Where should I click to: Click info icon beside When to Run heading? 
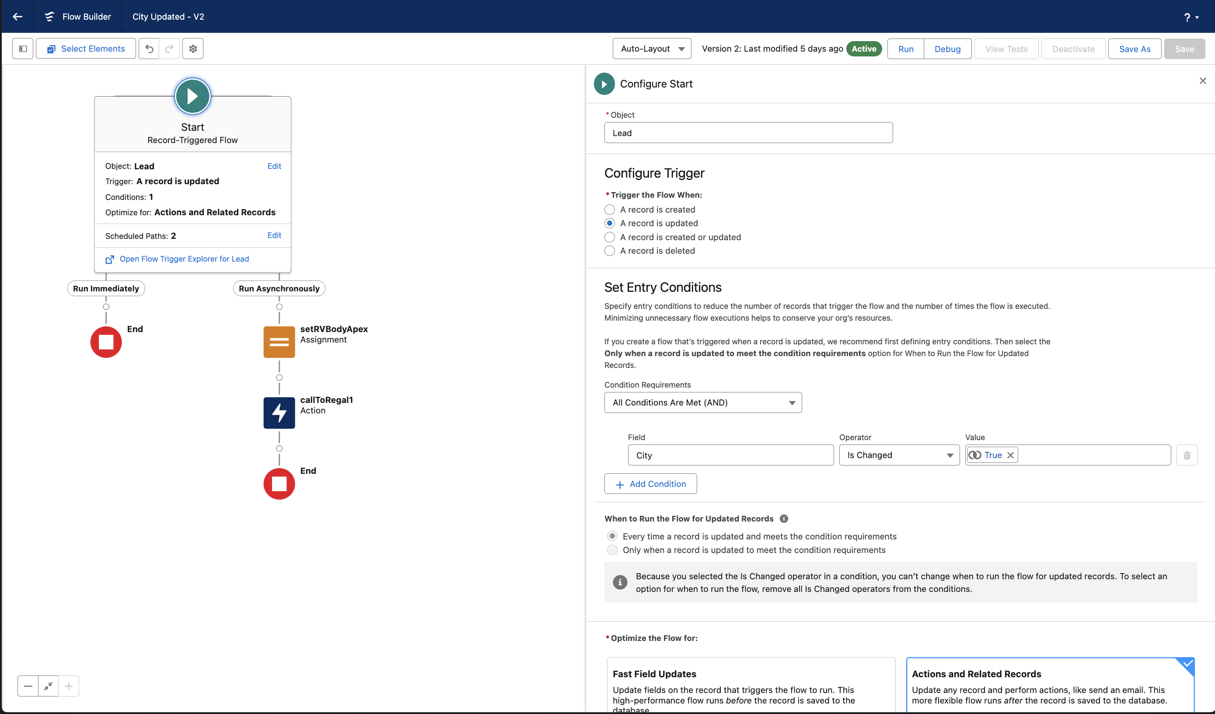[x=784, y=519]
